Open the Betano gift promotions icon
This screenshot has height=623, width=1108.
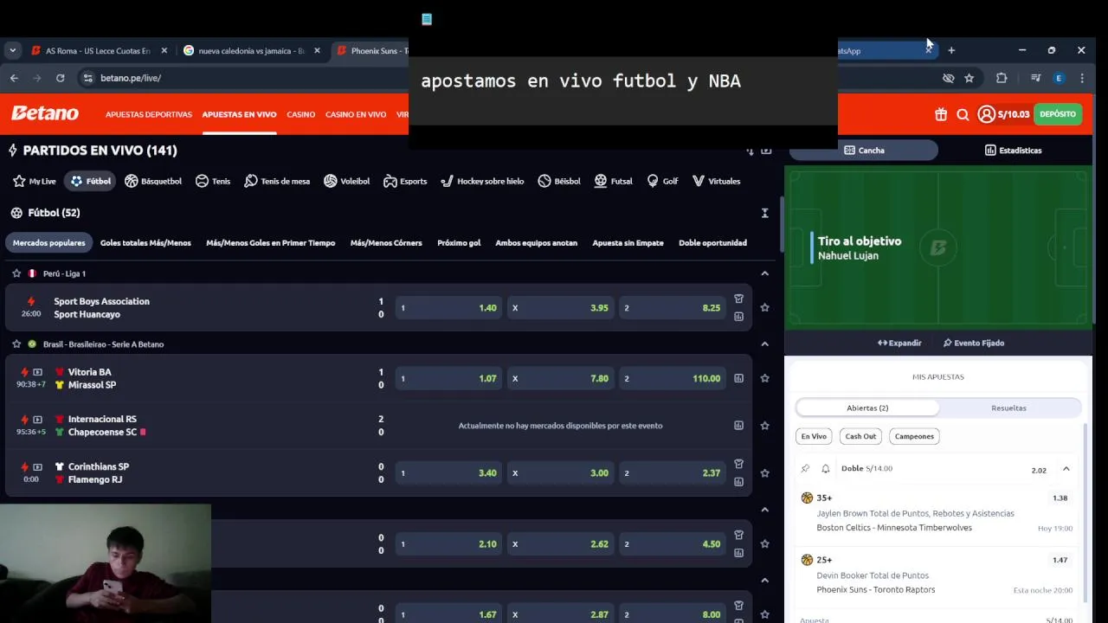click(941, 114)
